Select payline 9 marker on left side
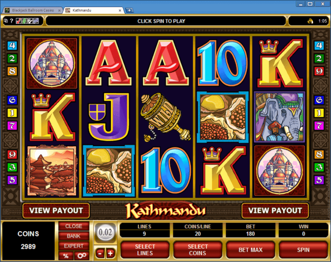The height and width of the screenshot is (262, 331). (12, 155)
